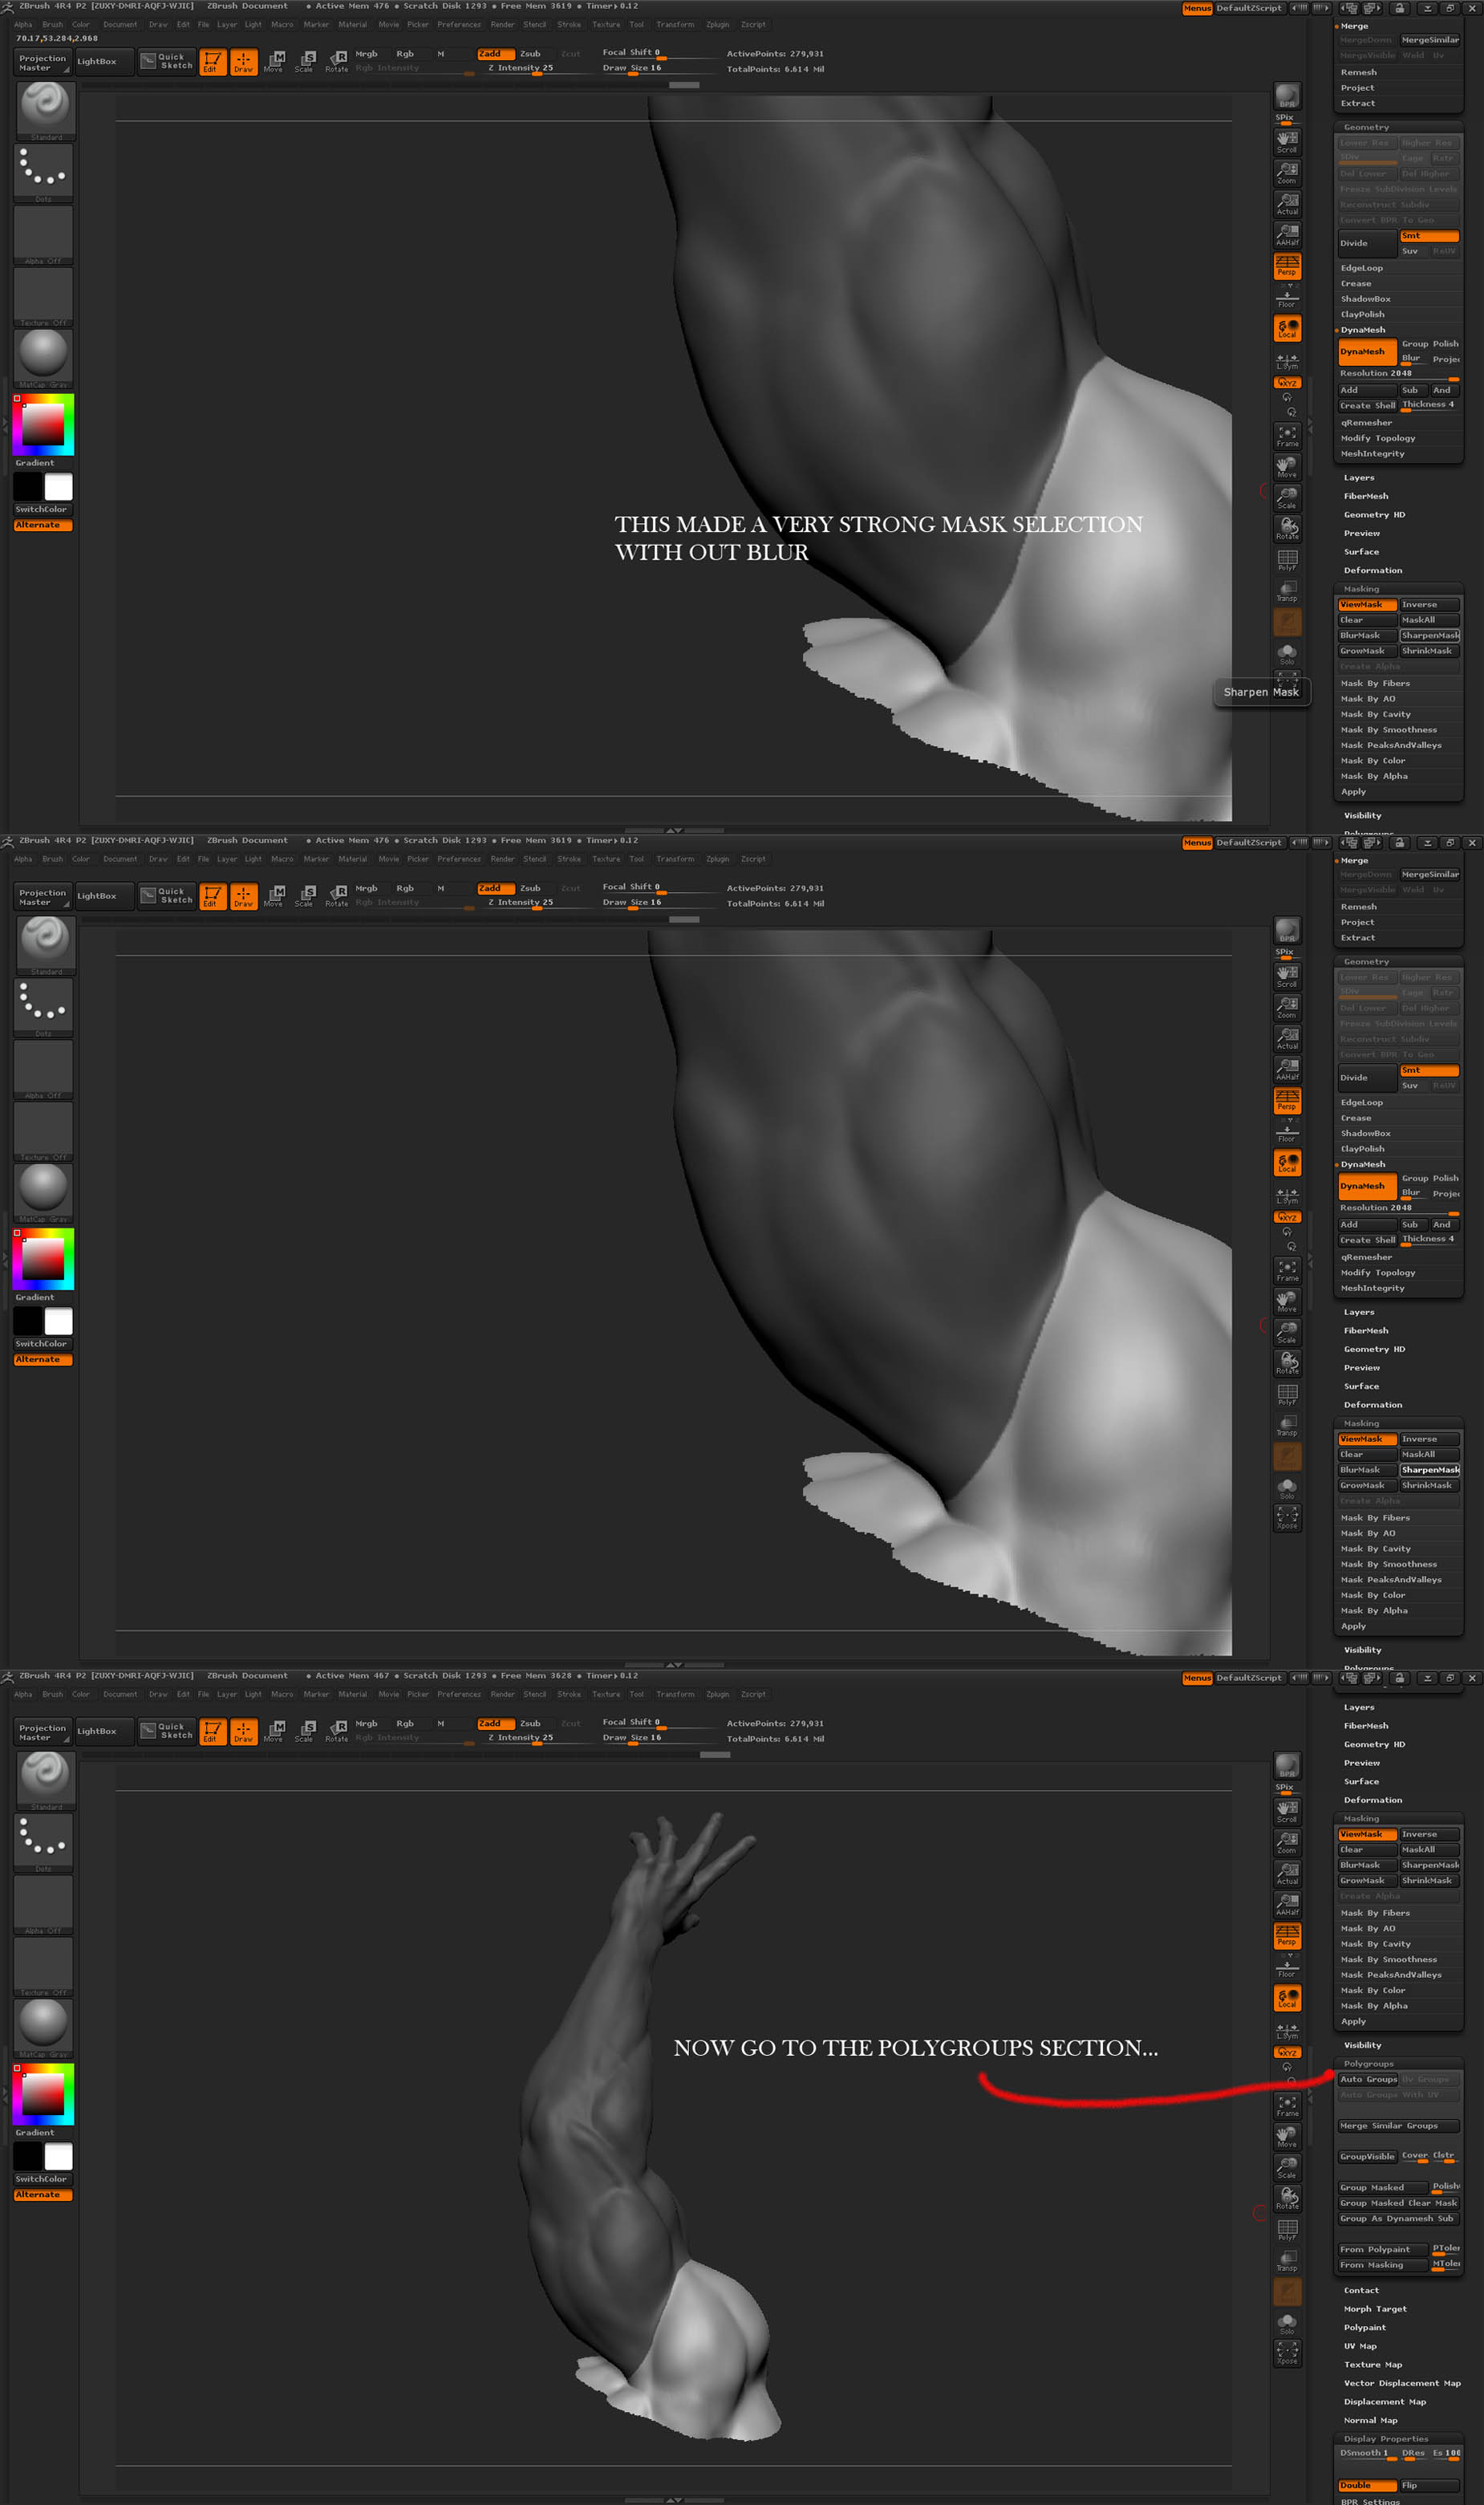
Task: Toggle Double display property in the bottom screenshot
Action: [1366, 2485]
